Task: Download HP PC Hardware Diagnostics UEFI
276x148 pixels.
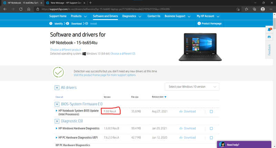Action: coord(187,137)
